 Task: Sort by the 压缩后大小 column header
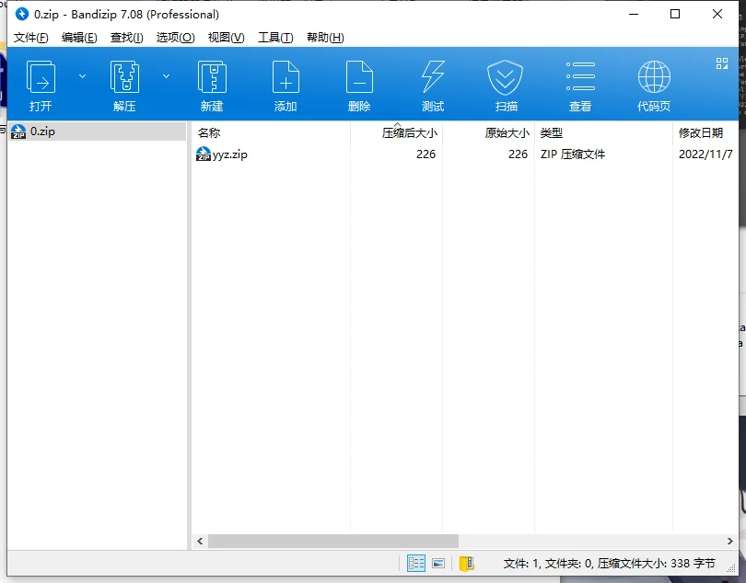pyautogui.click(x=409, y=132)
